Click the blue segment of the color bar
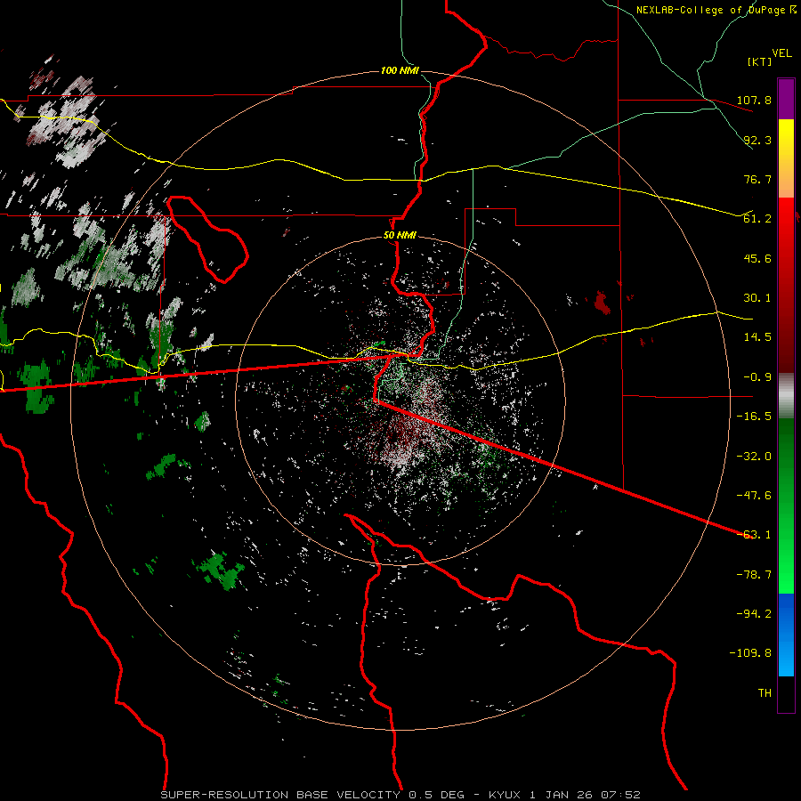The width and height of the screenshot is (801, 801). 786,635
